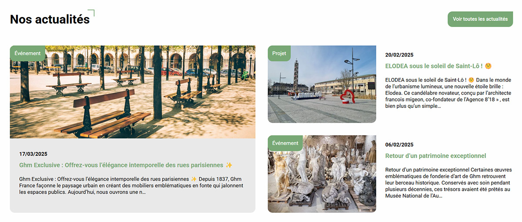Click the Ghm Exclusive description paragraph
Image resolution: width=522 pixels, height=222 pixels.
pyautogui.click(x=131, y=185)
